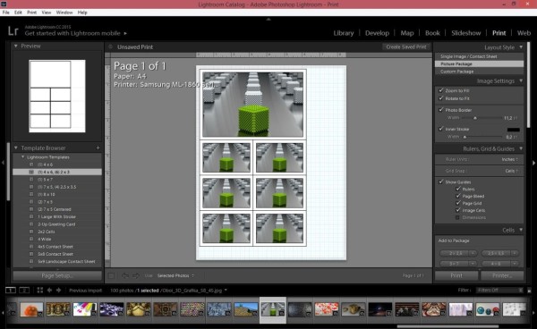537x329 pixels.
Task: Click the Lr logo icon
Action: [13, 30]
